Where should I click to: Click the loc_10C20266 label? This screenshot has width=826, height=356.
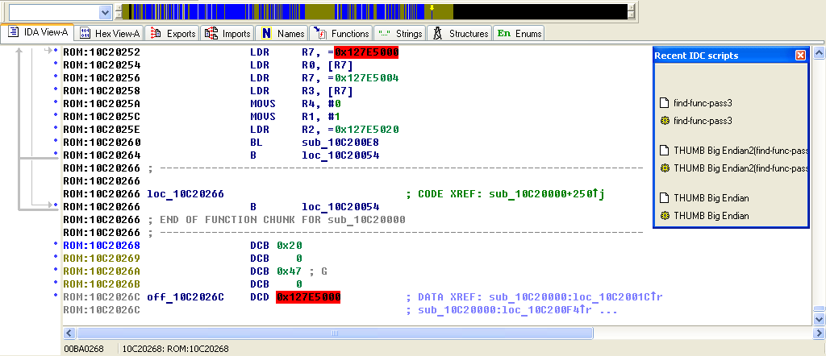tap(186, 194)
